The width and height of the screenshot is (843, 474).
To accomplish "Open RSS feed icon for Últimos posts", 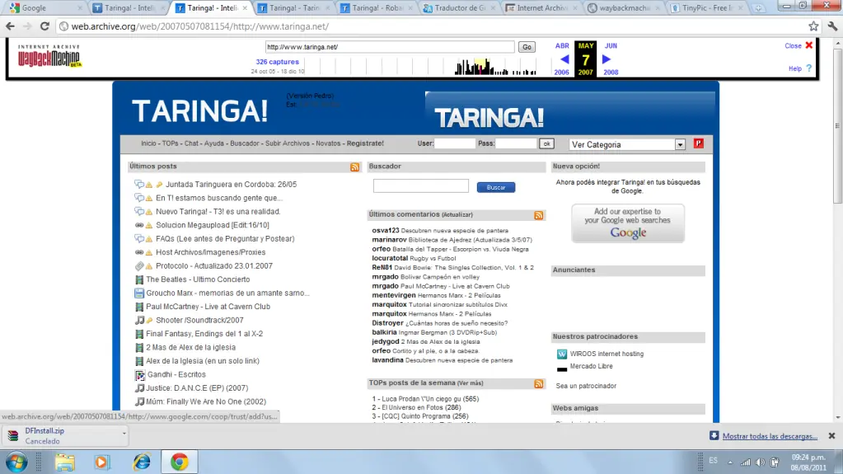I will [x=355, y=167].
